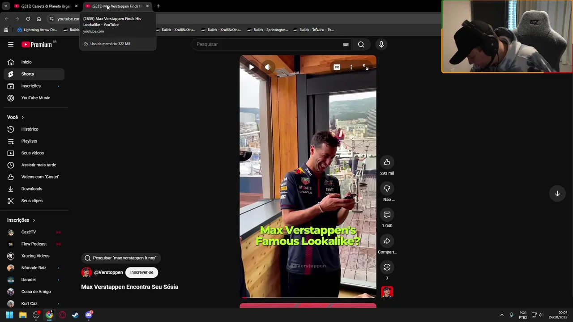Open the Lightning Arrow De... bookmark
Viewport: 573px width, 322px height.
pyautogui.click(x=37, y=30)
